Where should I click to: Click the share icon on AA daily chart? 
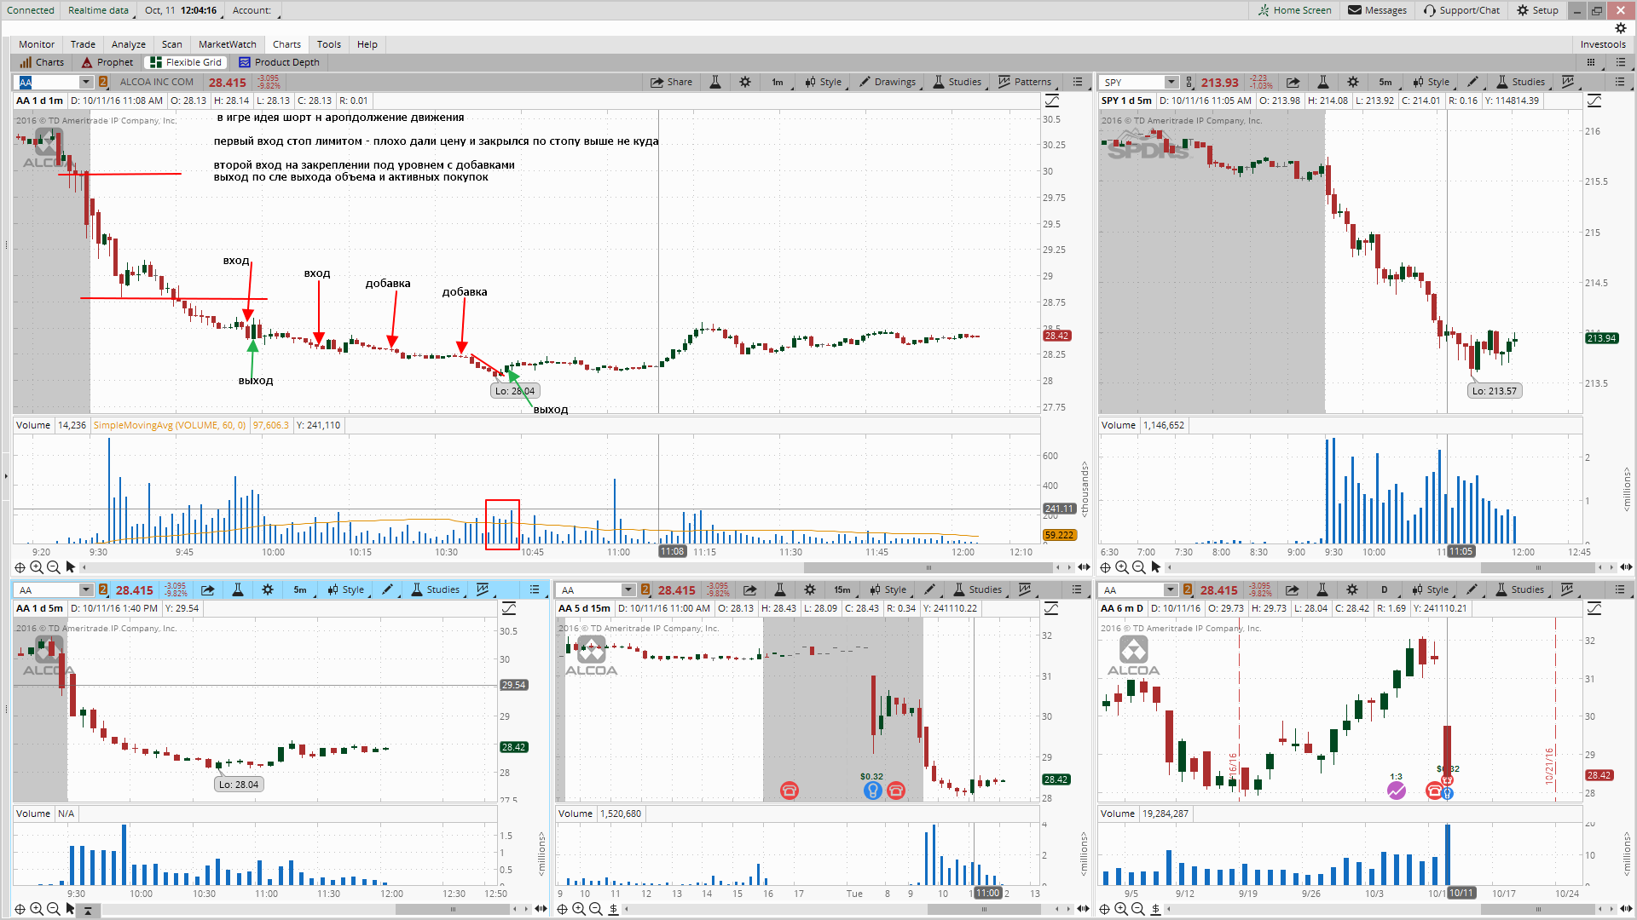pos(1292,589)
